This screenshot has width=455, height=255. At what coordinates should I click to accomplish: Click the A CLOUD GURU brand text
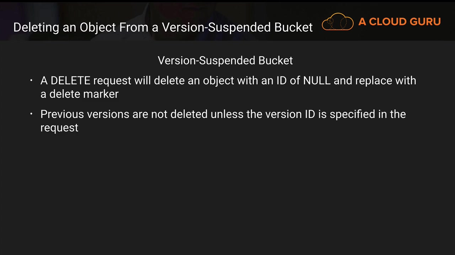[399, 22]
